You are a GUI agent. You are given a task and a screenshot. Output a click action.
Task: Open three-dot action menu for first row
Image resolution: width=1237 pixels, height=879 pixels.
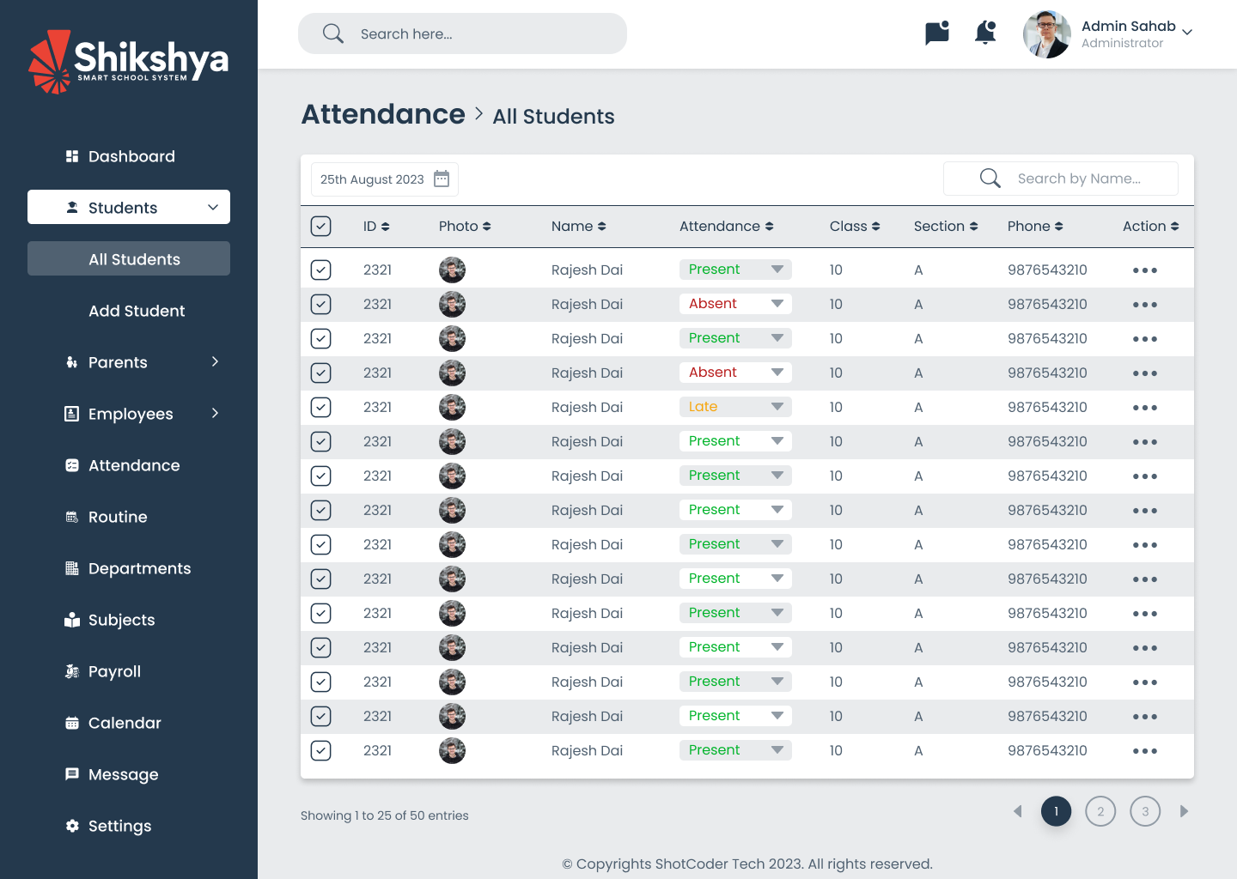[1144, 270]
